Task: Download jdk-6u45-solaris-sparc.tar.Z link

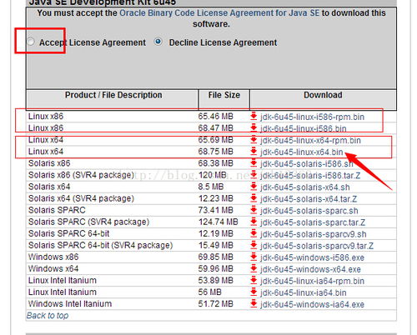Action: 313,222
